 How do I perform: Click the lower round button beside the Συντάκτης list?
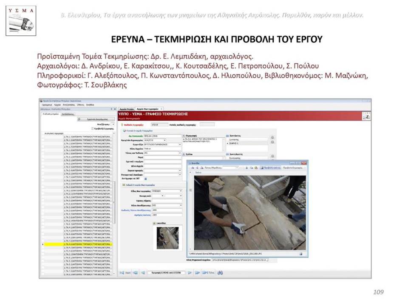pos(272,142)
